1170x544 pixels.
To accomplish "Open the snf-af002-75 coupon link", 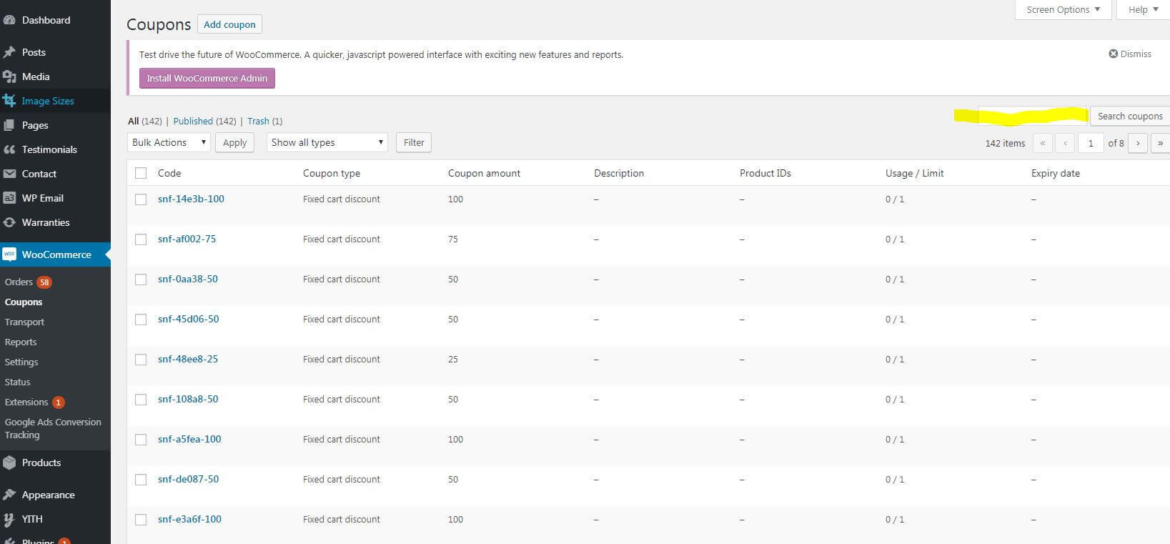I will (x=187, y=239).
